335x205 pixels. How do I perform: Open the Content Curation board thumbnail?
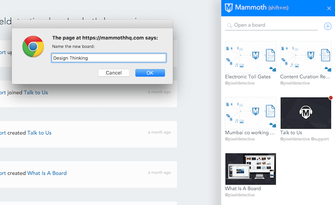pyautogui.click(x=306, y=57)
